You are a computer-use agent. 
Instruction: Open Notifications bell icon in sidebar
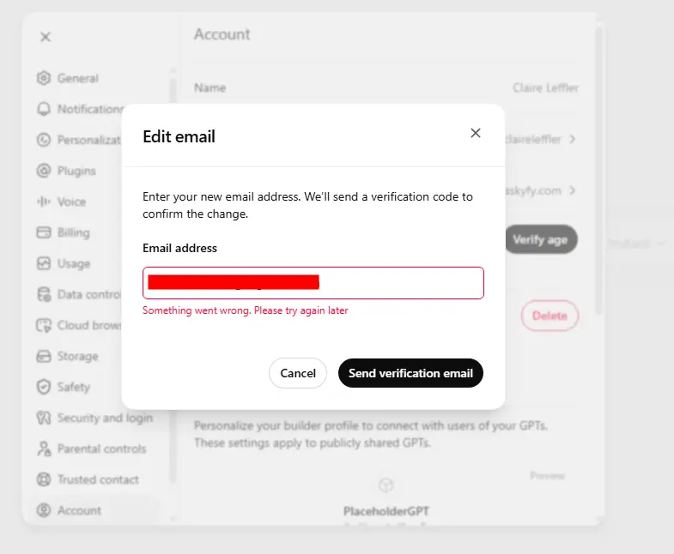coord(44,109)
